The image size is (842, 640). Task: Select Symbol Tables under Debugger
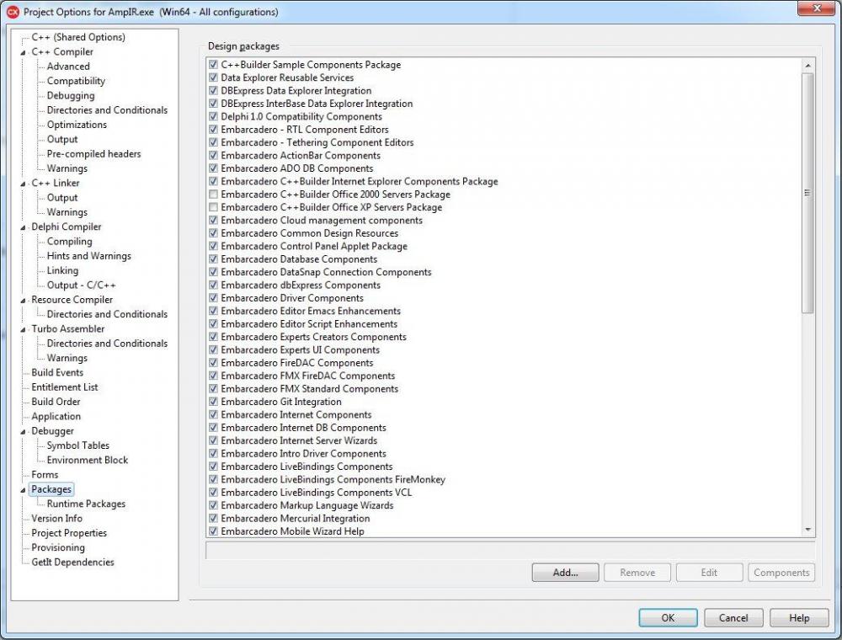click(77, 445)
